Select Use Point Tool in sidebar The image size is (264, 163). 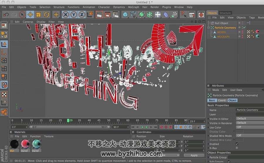[x=4, y=60]
